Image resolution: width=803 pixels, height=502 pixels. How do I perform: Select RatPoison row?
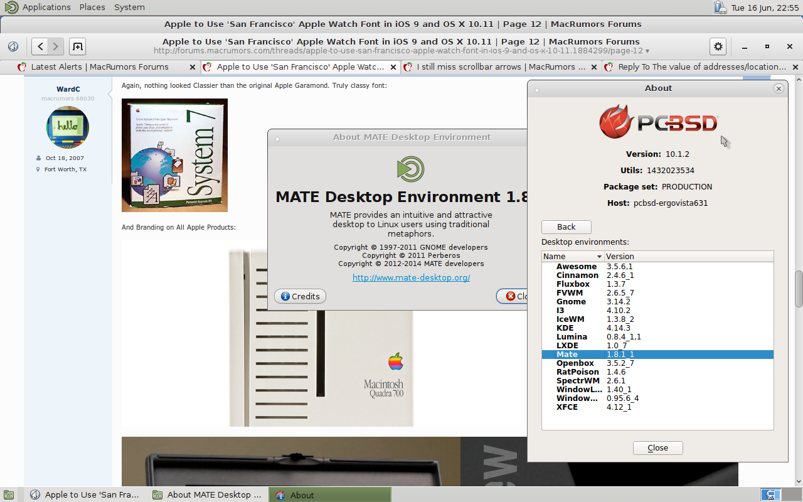click(657, 372)
